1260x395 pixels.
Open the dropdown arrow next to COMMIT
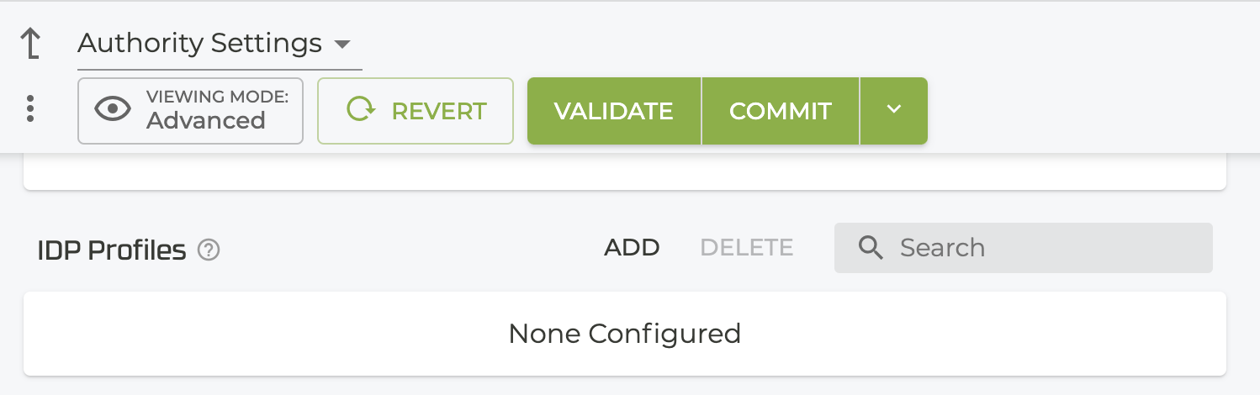point(893,110)
